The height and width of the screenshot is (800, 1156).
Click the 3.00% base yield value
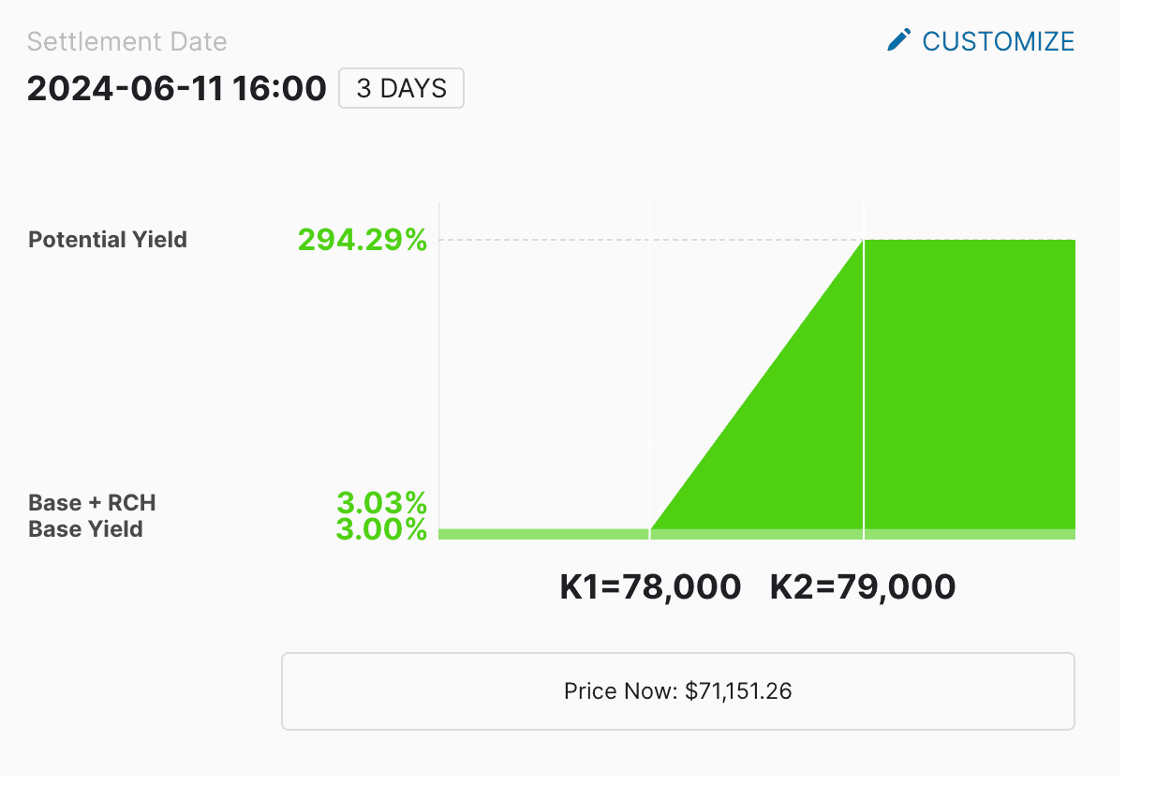[382, 529]
